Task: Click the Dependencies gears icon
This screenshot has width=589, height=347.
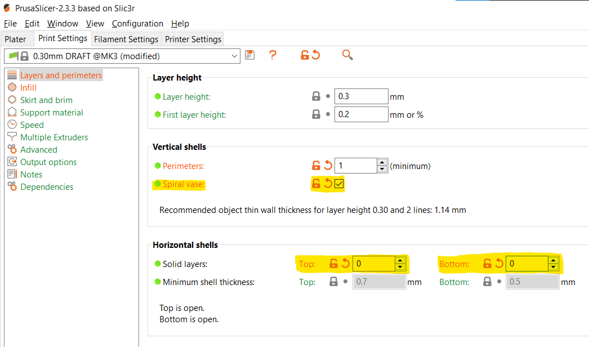Action: coord(12,186)
